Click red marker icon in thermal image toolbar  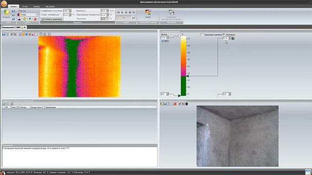click(x=30, y=35)
